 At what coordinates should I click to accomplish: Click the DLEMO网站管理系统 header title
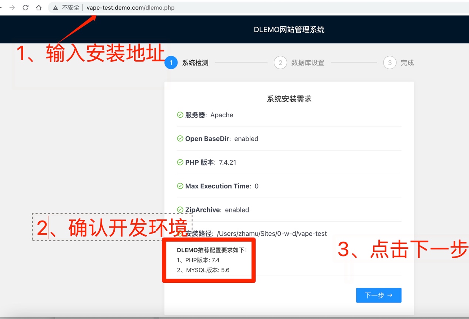pos(289,30)
